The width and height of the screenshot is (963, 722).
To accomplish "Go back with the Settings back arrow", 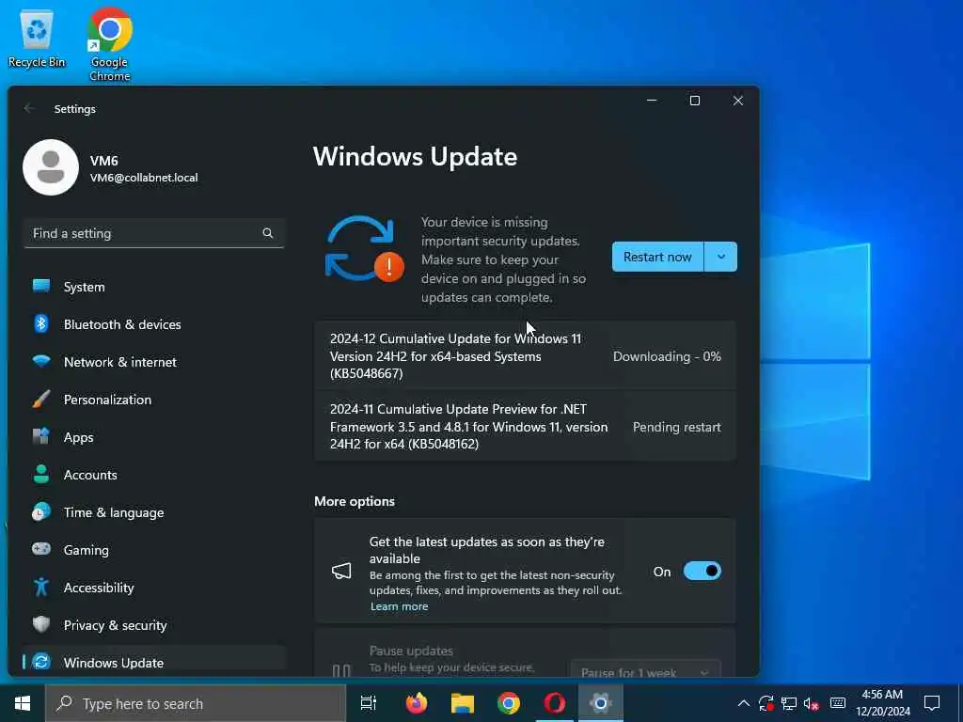I will [x=29, y=109].
